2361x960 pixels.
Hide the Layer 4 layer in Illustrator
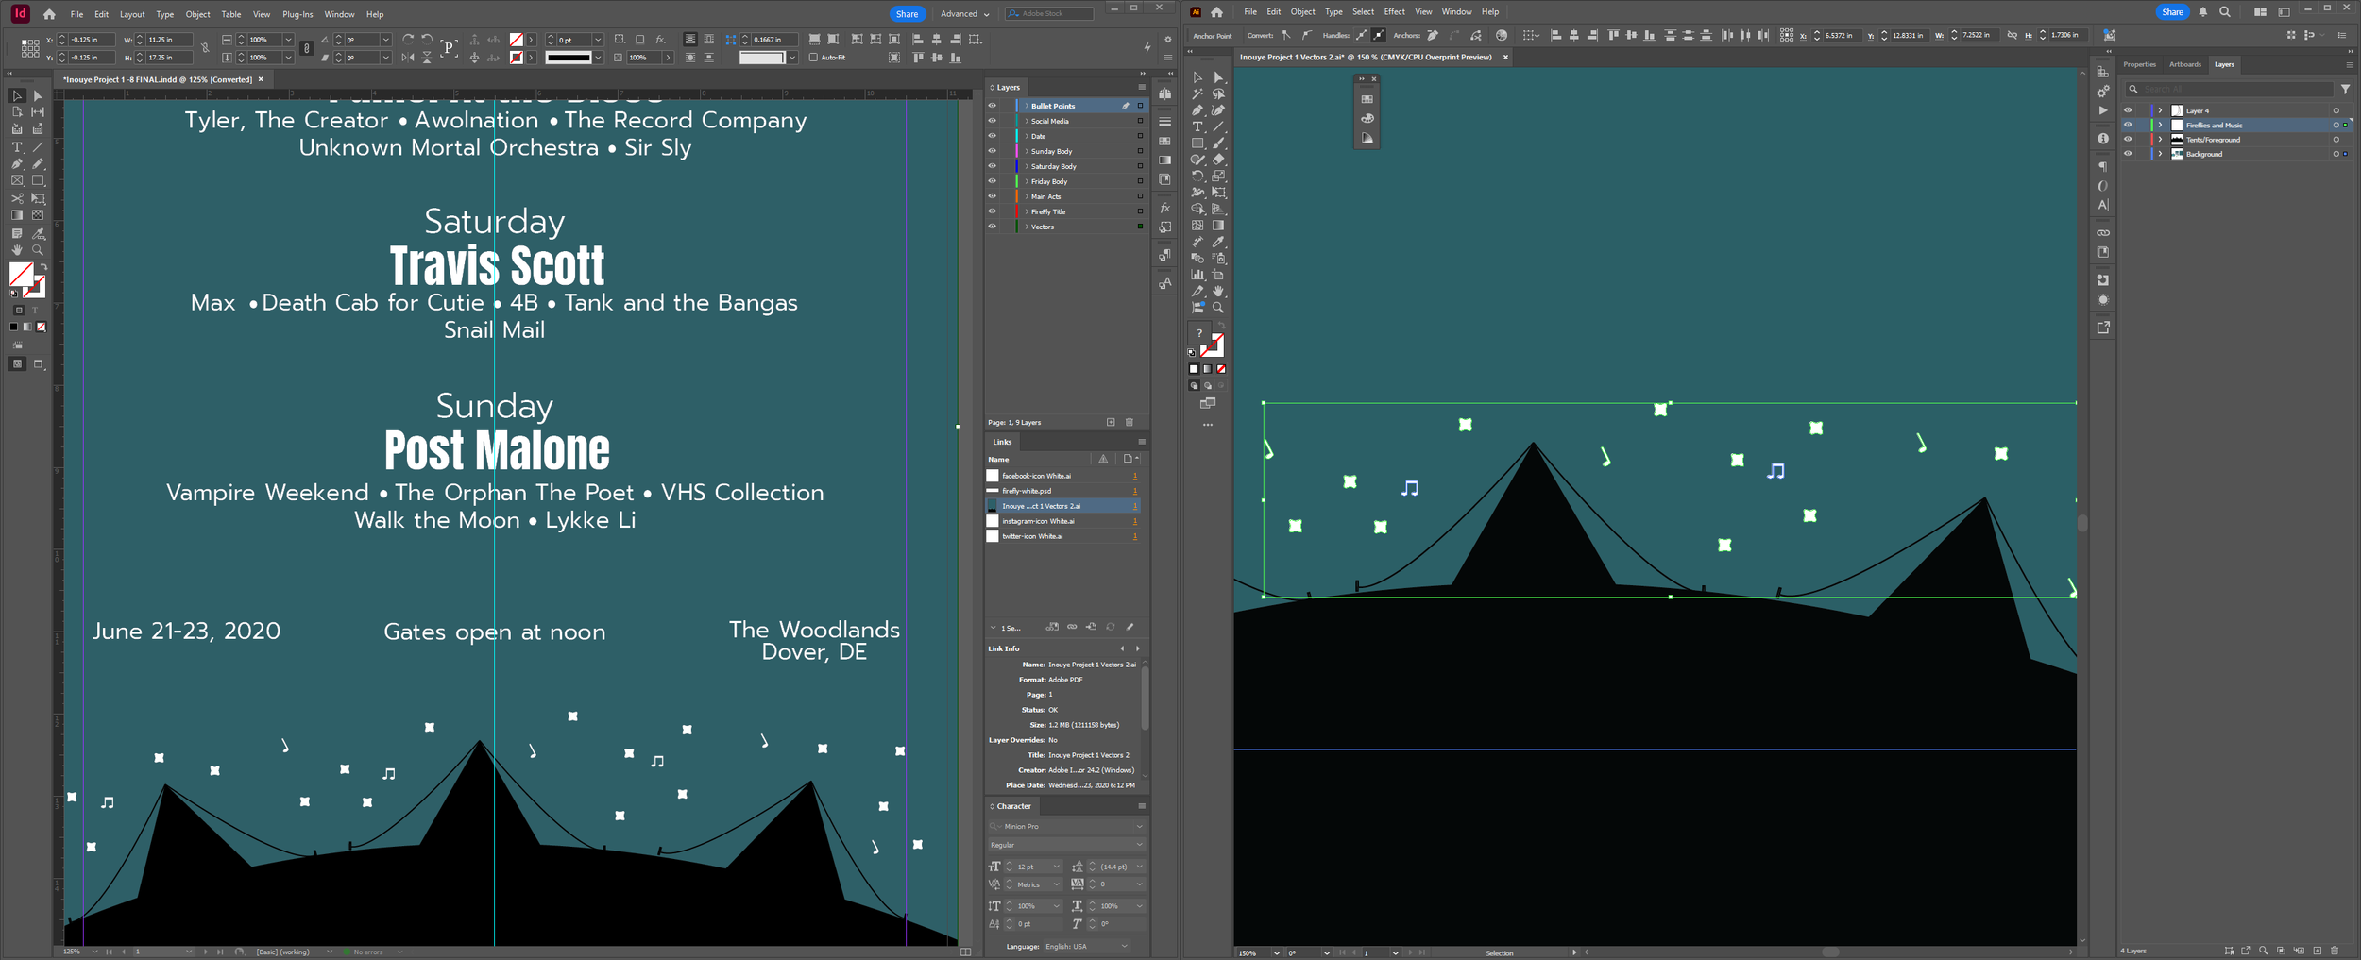2128,110
